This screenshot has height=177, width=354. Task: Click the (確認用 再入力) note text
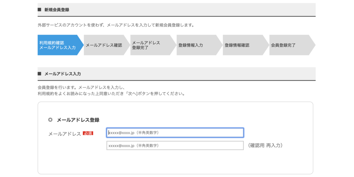coord(265,146)
